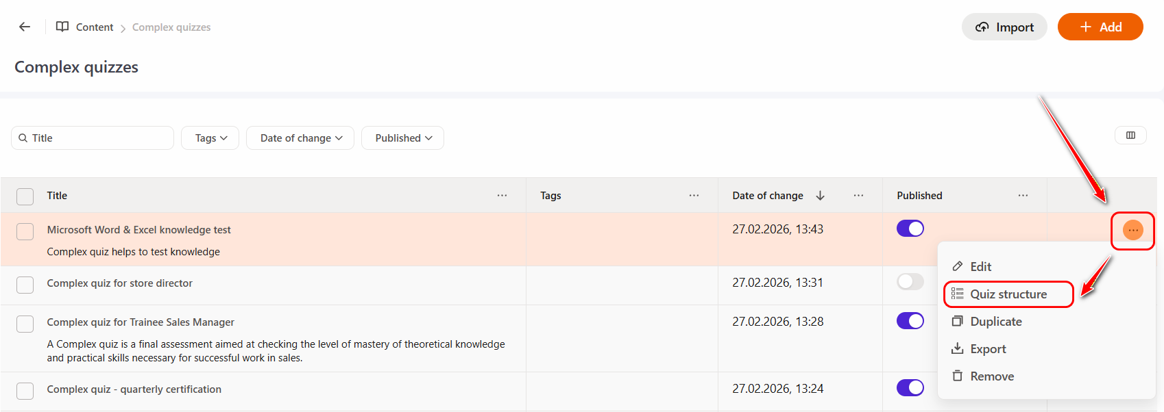Expand the Tags filter dropdown
This screenshot has height=412, width=1164.
click(x=210, y=138)
